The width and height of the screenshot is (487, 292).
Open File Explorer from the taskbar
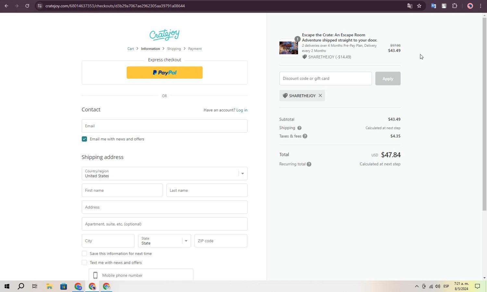point(49,286)
